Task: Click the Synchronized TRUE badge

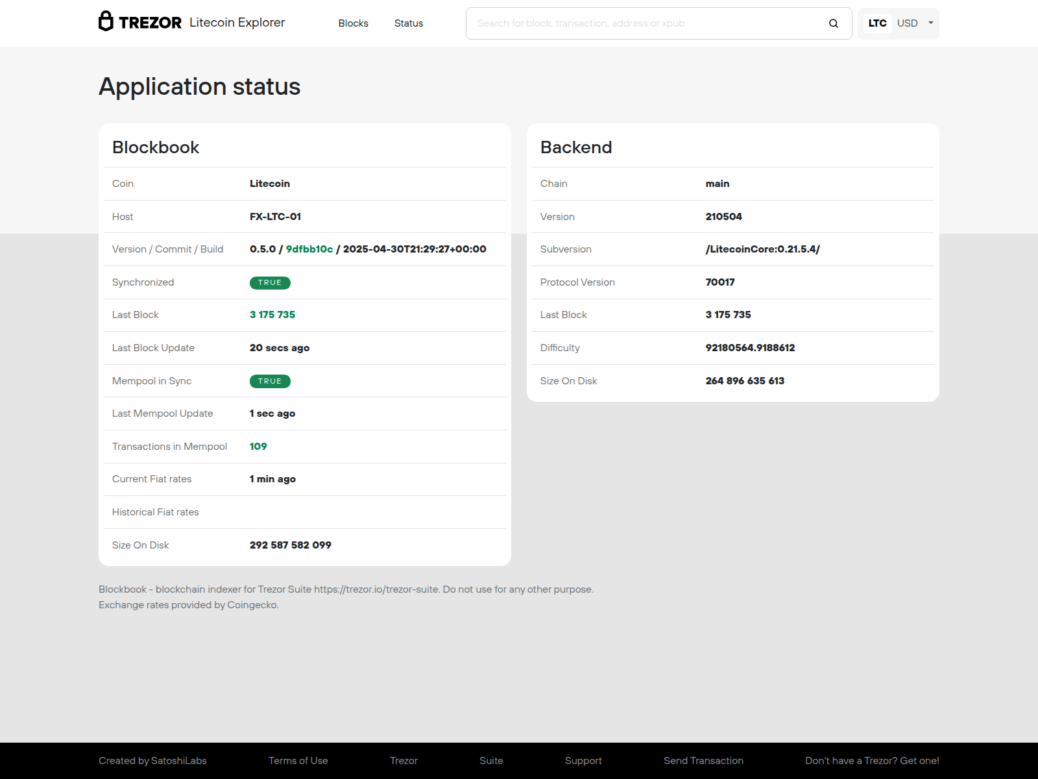Action: pos(270,283)
